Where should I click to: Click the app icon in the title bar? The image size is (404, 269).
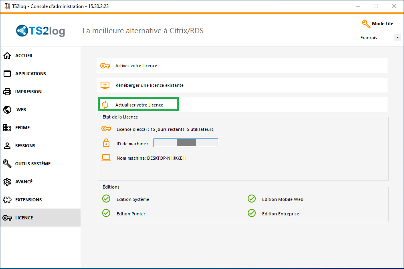(x=7, y=6)
